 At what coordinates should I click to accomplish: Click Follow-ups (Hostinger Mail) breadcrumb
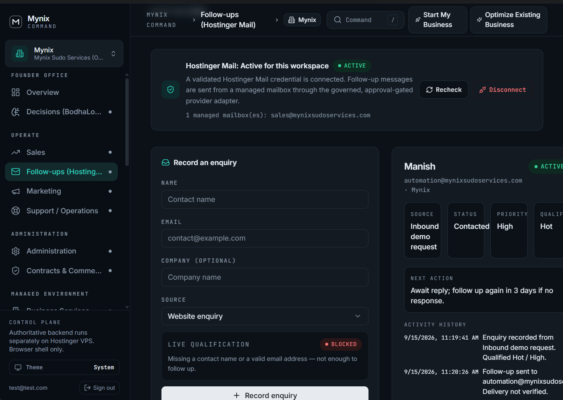pyautogui.click(x=228, y=20)
